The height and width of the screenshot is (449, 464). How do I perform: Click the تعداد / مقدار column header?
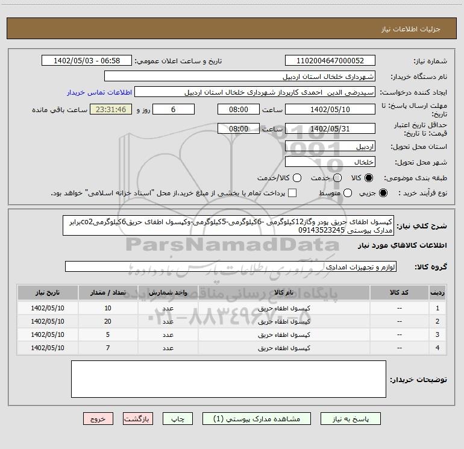click(x=108, y=293)
